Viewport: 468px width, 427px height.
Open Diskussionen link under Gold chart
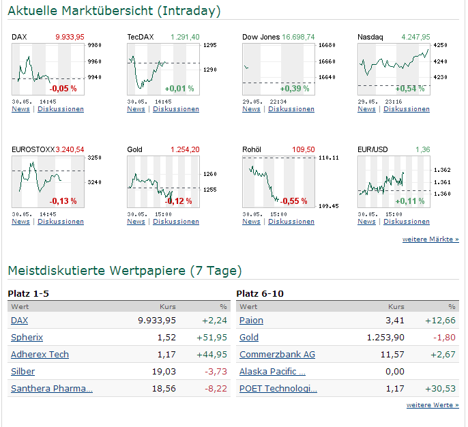[176, 222]
